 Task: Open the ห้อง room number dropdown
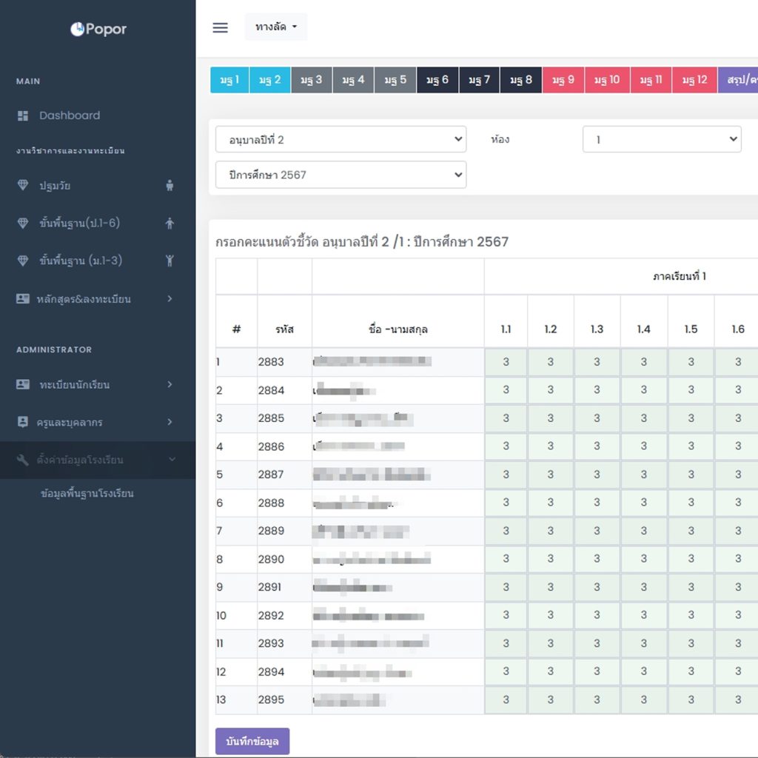point(661,139)
